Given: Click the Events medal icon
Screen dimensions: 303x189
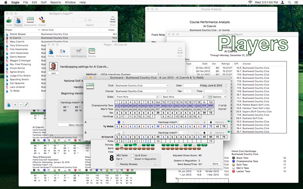Looking at the screenshot, I should tap(42, 20).
